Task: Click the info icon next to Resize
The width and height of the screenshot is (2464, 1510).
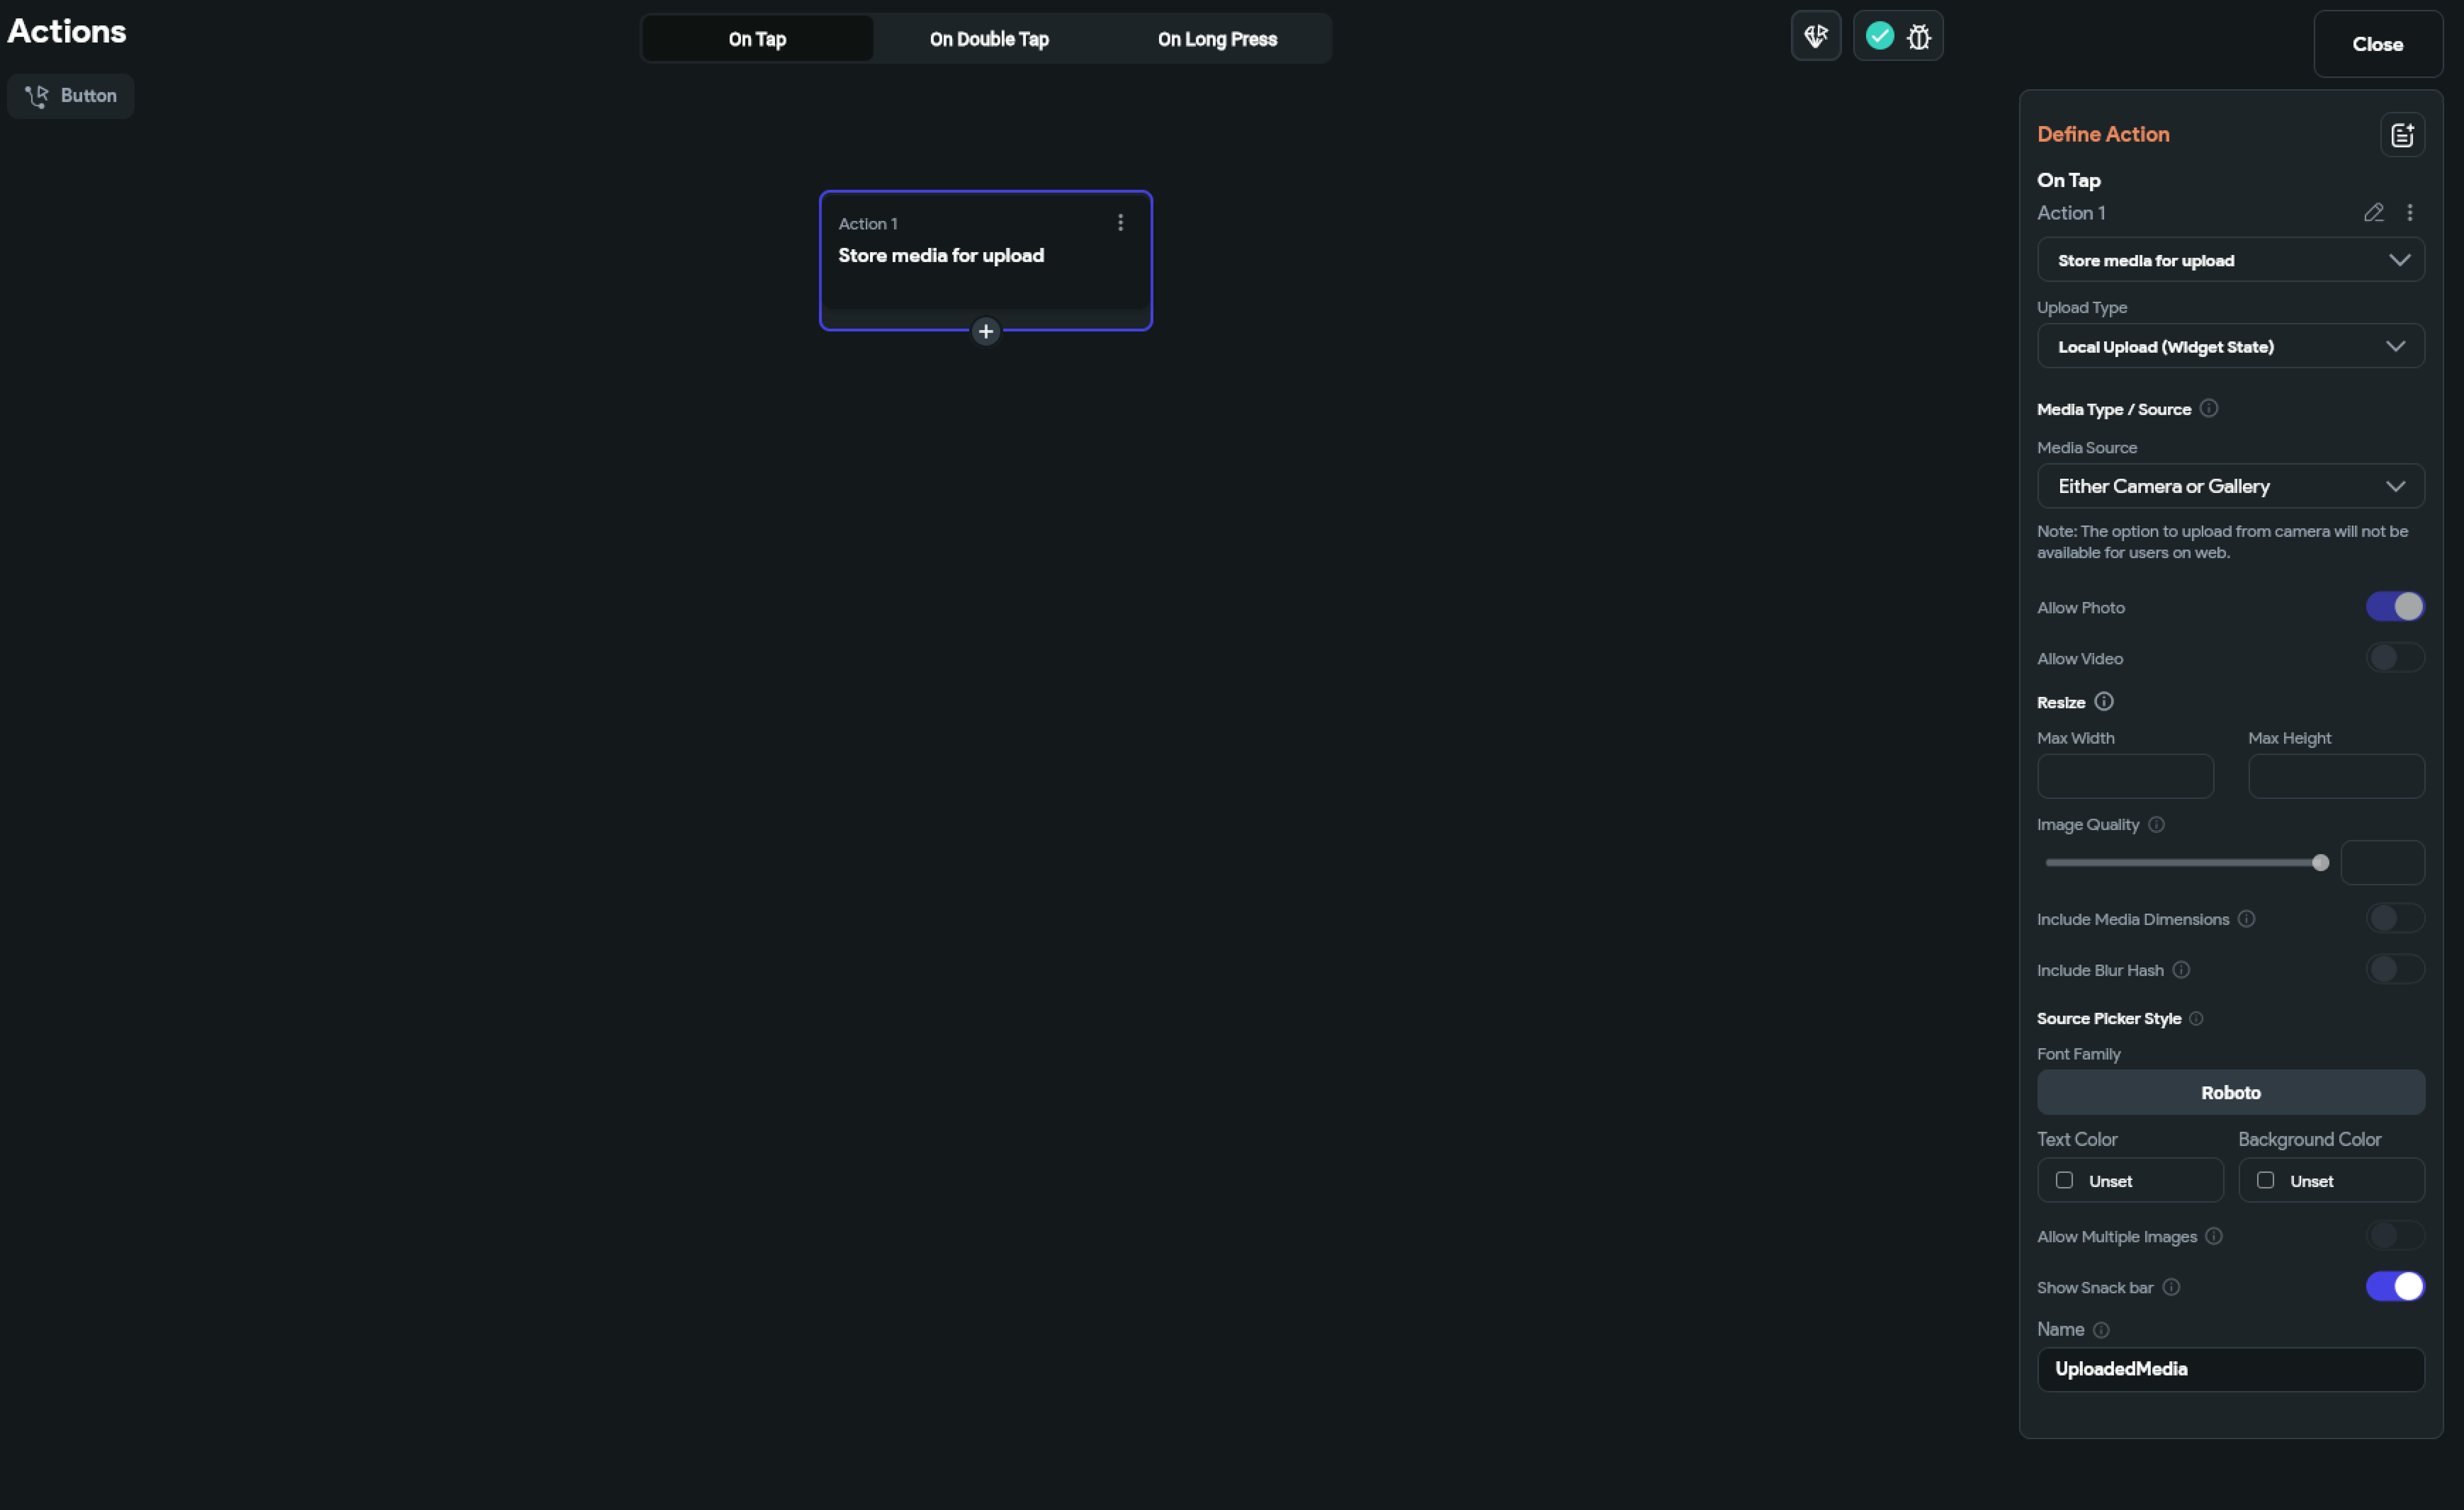Action: (x=2104, y=702)
